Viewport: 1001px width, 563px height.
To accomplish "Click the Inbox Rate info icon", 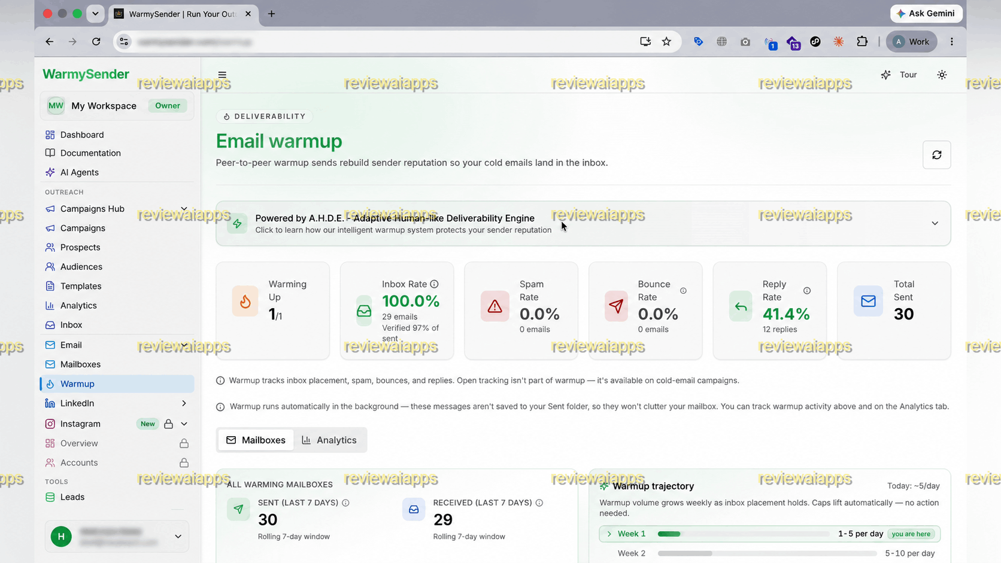I will tap(434, 284).
